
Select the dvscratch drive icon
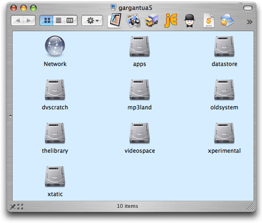[x=55, y=90]
